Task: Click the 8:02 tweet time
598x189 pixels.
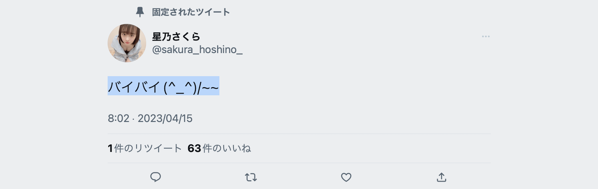Action: [x=118, y=118]
